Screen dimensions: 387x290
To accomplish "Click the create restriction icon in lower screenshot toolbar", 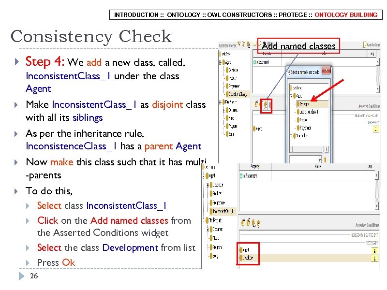I will (x=248, y=222).
